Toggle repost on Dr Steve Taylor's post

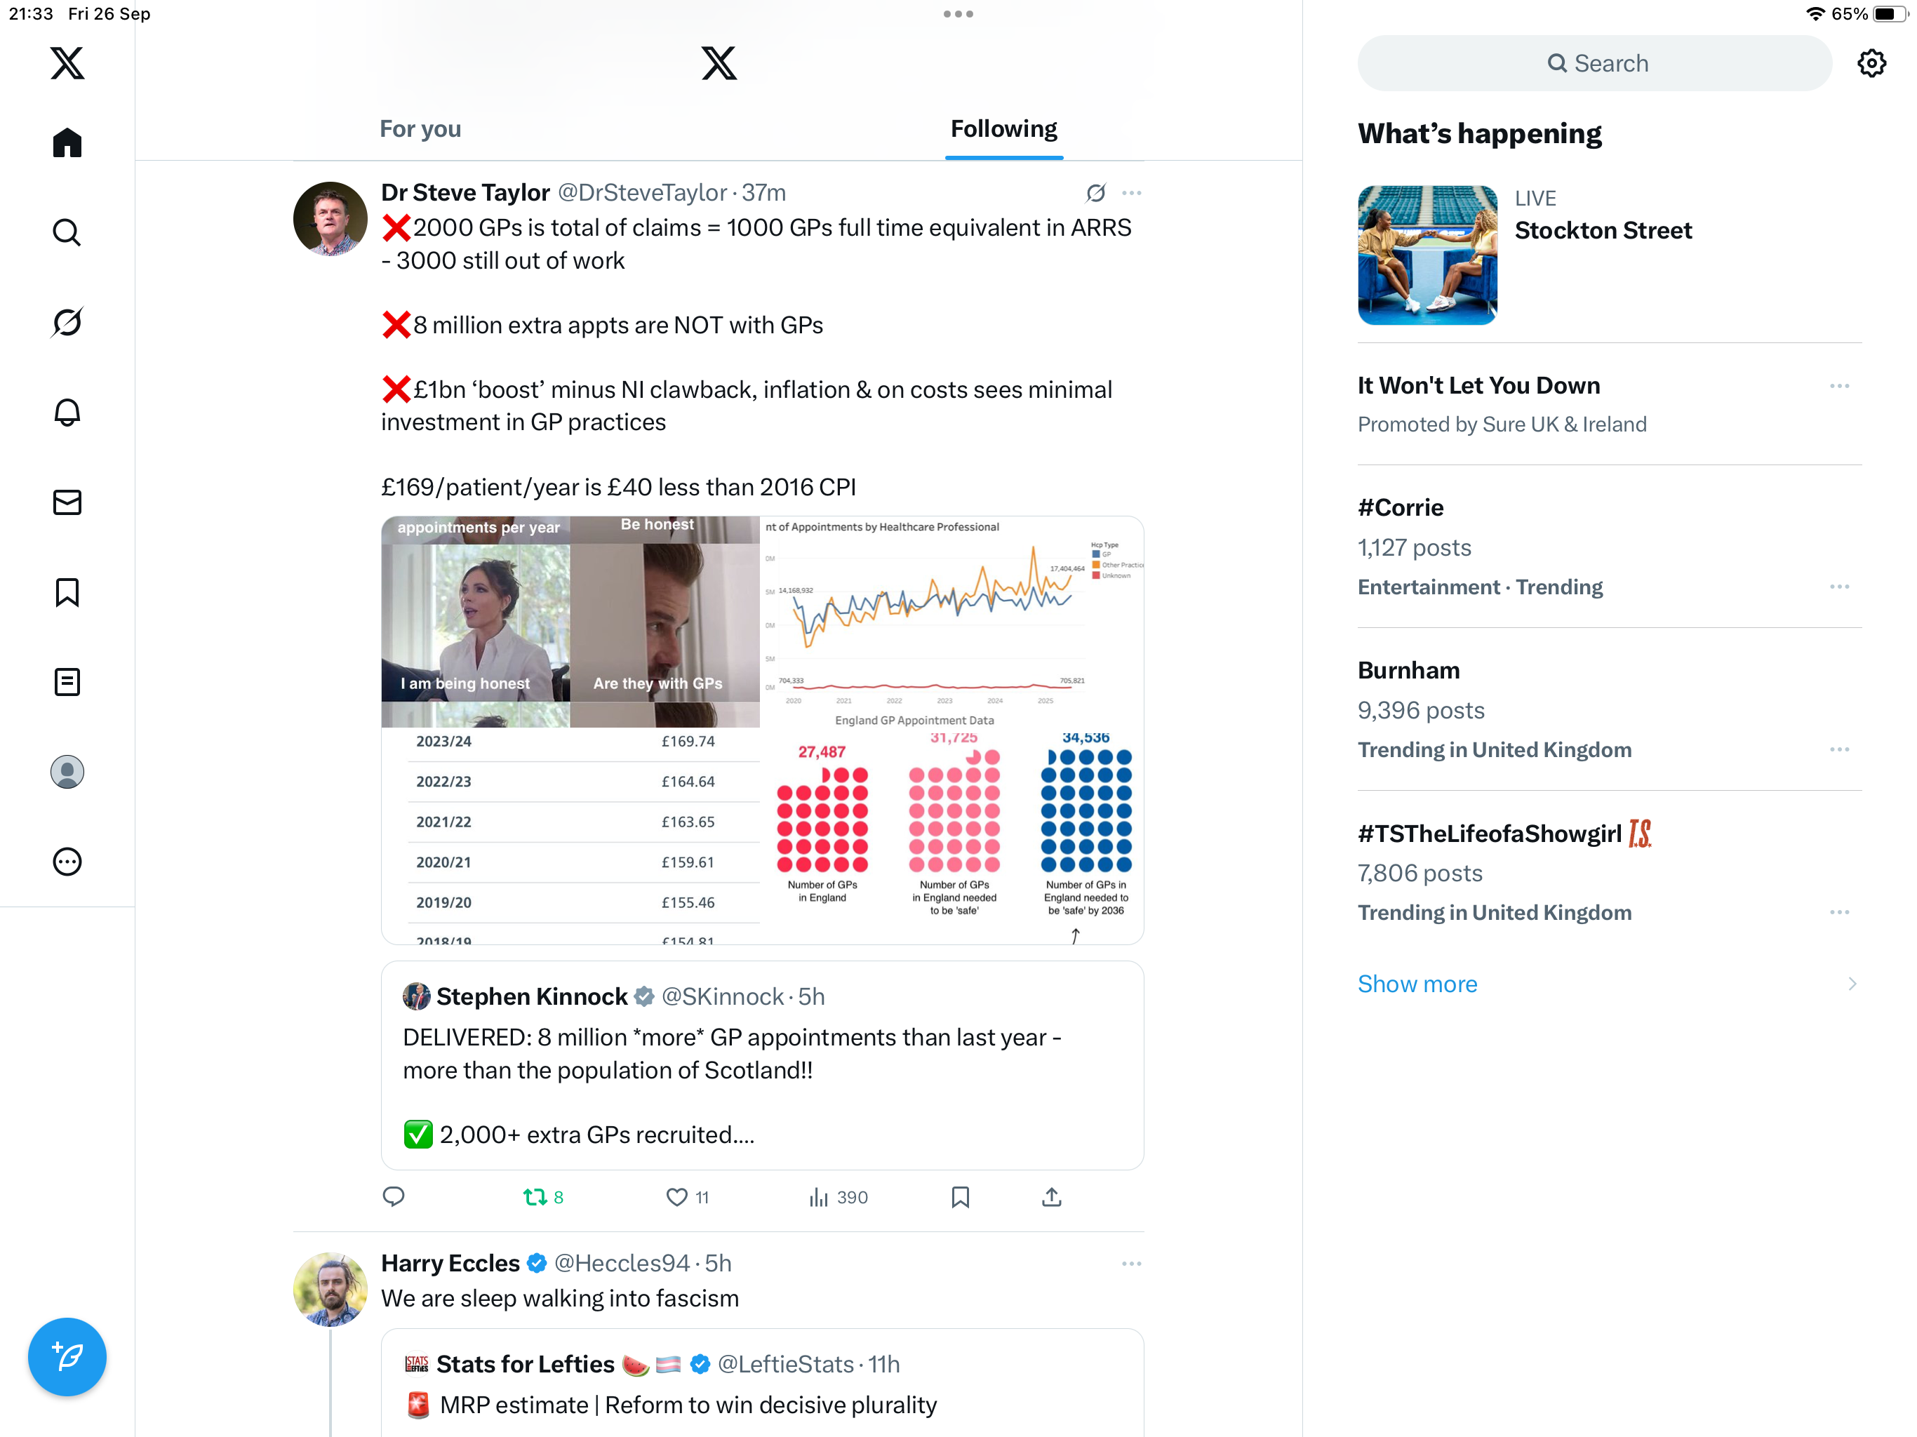coord(543,1197)
